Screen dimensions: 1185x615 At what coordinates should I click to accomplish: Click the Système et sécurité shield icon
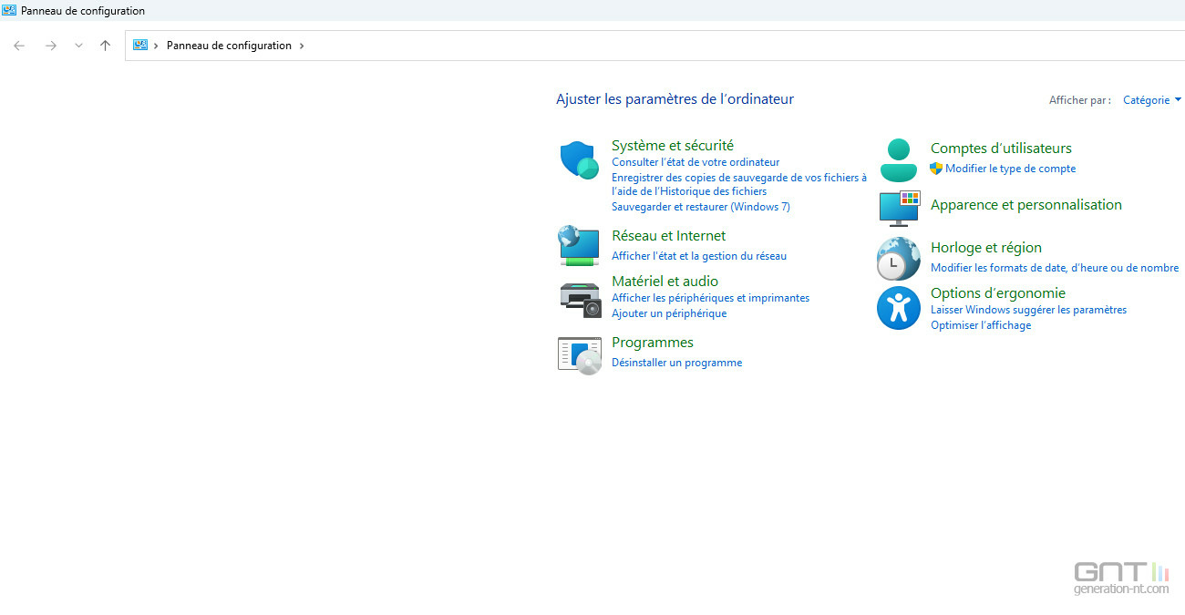coord(579,160)
